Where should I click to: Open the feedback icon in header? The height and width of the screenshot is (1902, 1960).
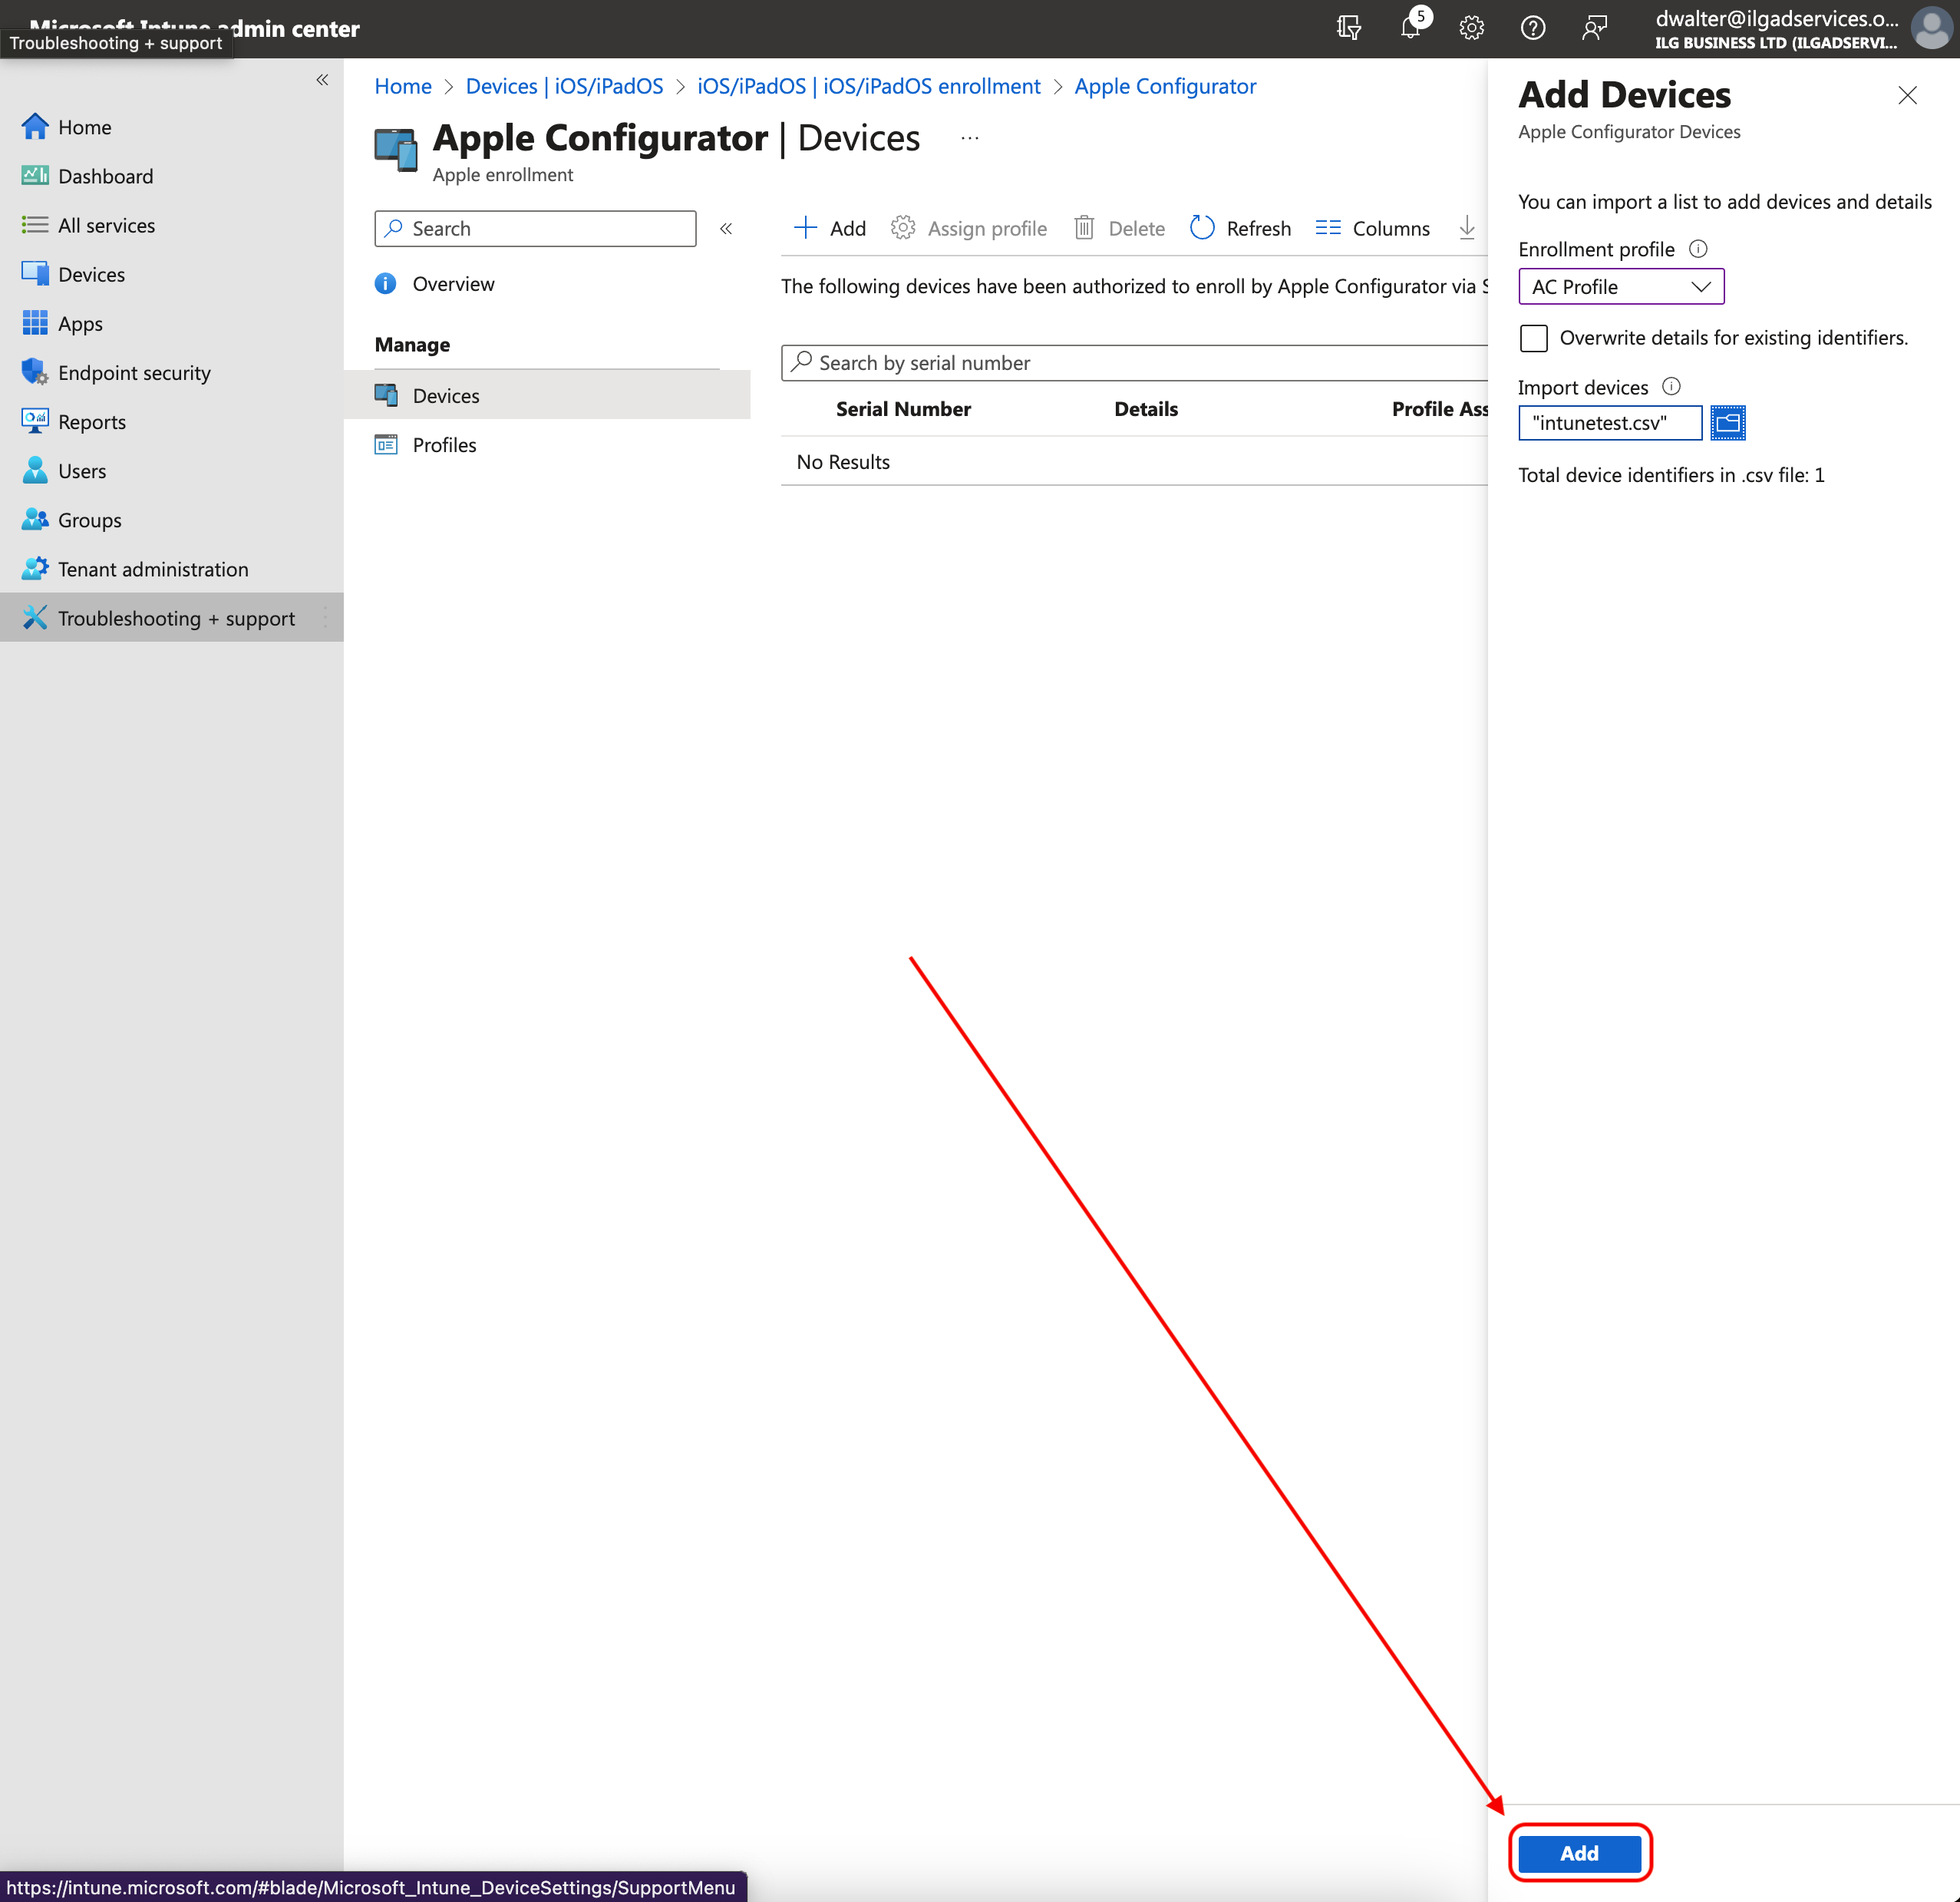point(1594,27)
